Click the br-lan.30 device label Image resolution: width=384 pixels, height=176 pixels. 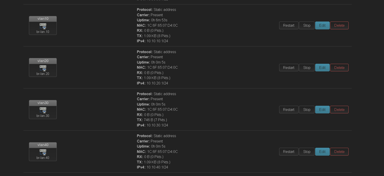point(43,116)
